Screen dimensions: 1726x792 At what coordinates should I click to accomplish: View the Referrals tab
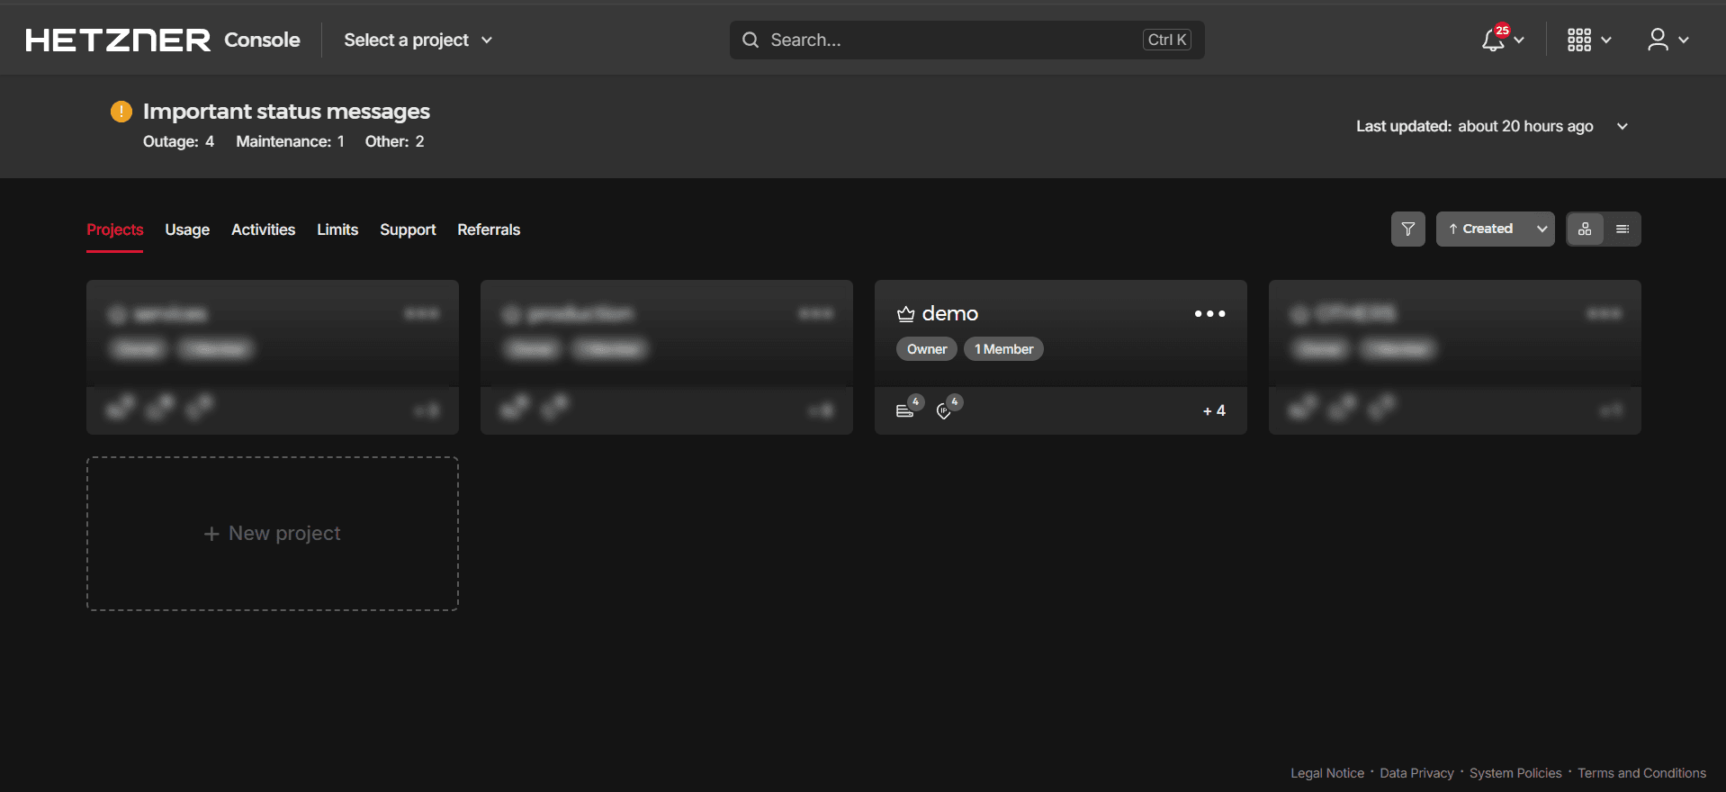point(489,229)
